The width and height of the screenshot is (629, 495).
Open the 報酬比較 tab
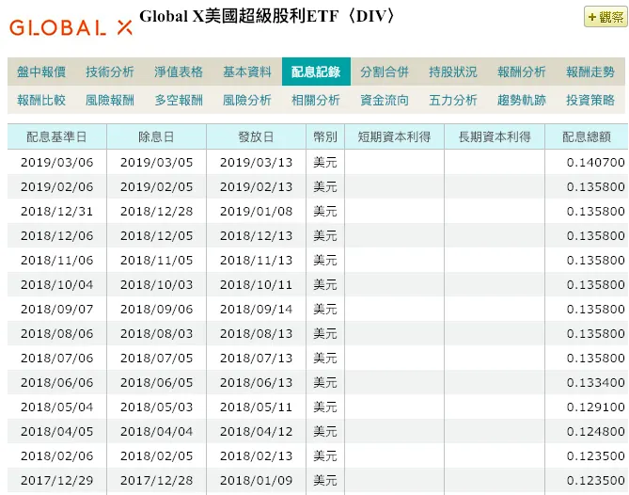[x=41, y=100]
